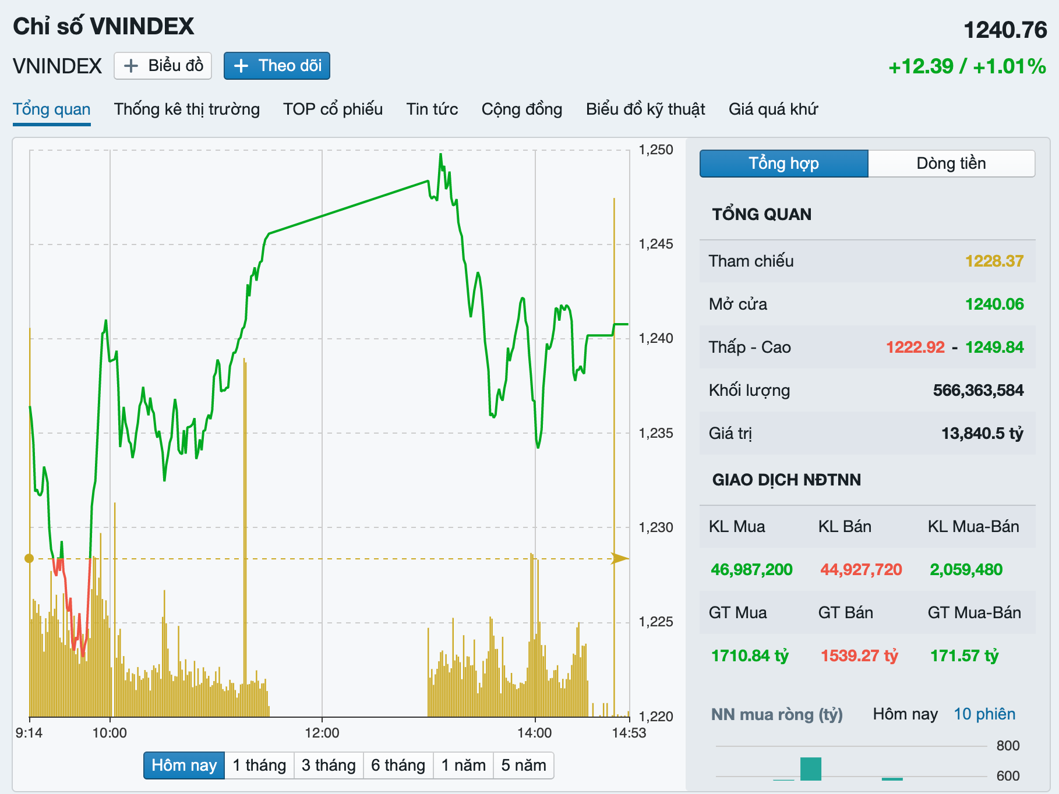
Task: Click the tall teal bar in NN mua ròng chart
Action: (x=811, y=768)
